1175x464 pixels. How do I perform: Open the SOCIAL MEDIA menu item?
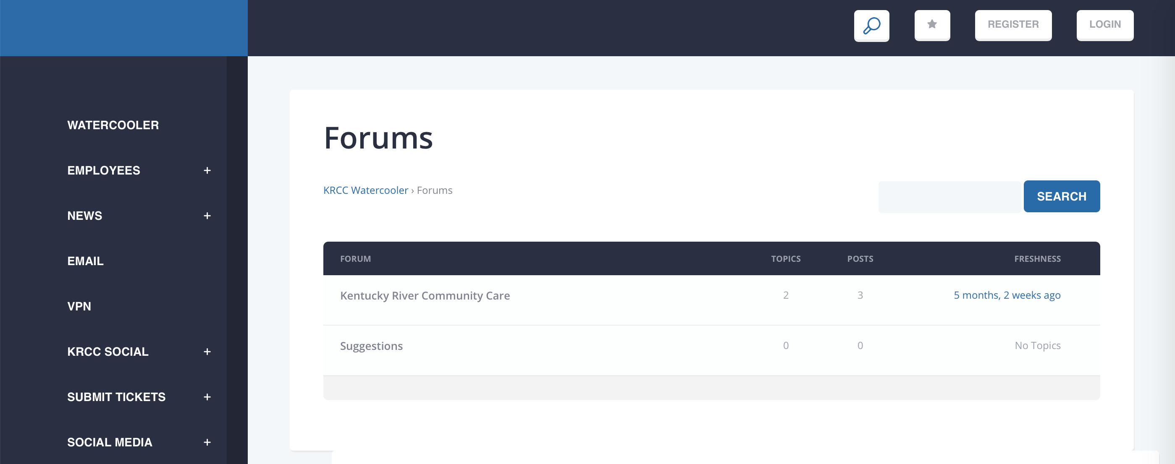click(x=110, y=442)
